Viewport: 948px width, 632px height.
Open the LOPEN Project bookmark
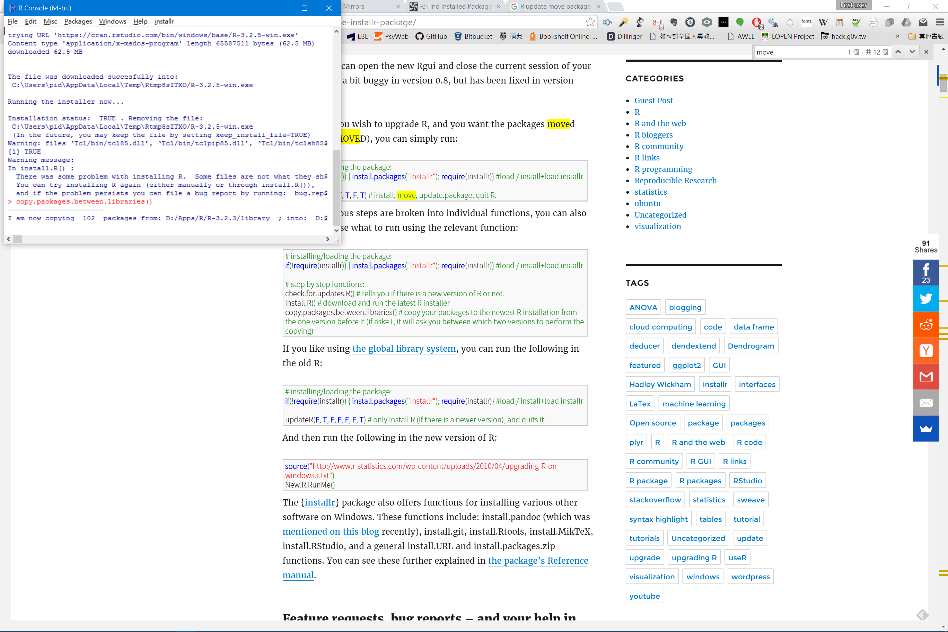point(787,36)
